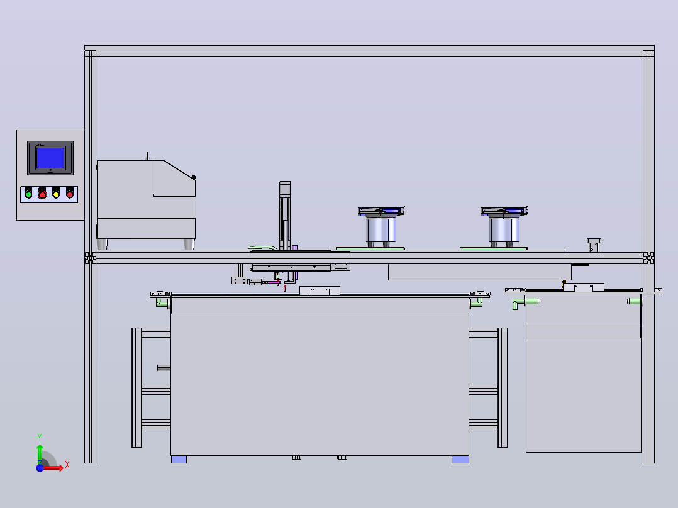
Task: Select the right blue foot of central cabinet
Action: click(460, 459)
